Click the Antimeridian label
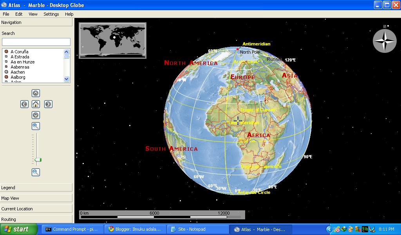This screenshot has height=235, width=401. click(x=256, y=44)
